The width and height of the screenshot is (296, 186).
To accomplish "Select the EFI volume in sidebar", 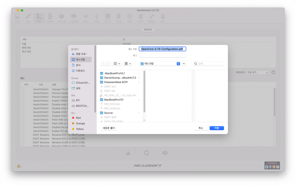I will [81, 100].
